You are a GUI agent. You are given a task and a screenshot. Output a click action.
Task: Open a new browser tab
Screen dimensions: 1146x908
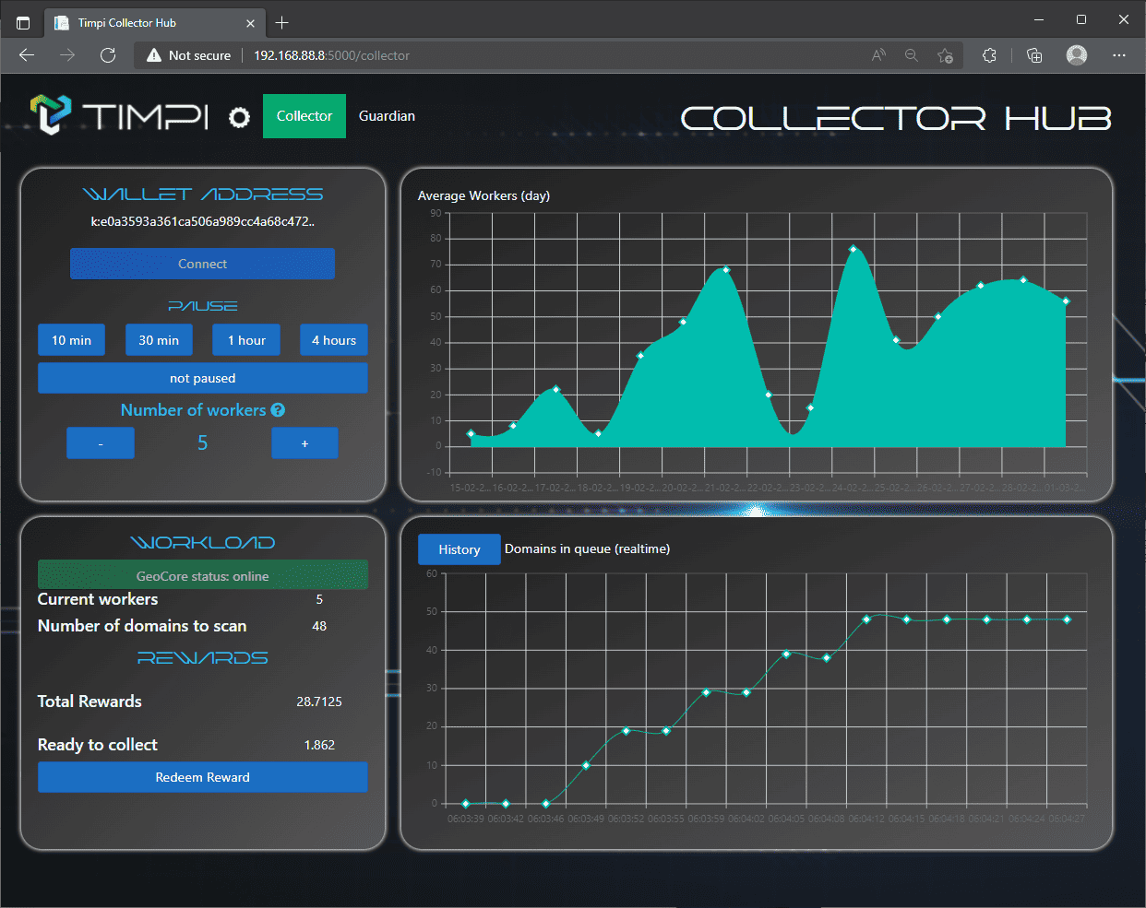[282, 22]
